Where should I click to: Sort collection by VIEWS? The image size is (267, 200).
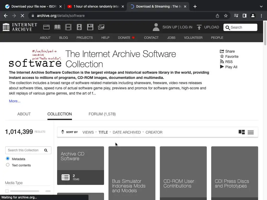[88, 132]
